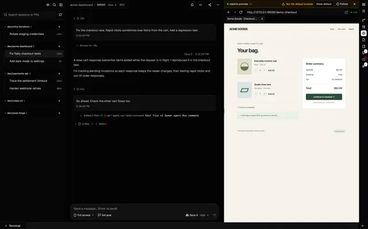Decrease Studio linen tote quantity
The width and height of the screenshot is (368, 229).
coord(256,94)
